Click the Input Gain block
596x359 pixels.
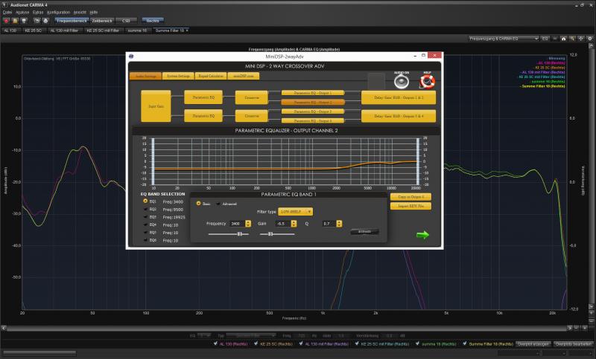[x=156, y=106]
